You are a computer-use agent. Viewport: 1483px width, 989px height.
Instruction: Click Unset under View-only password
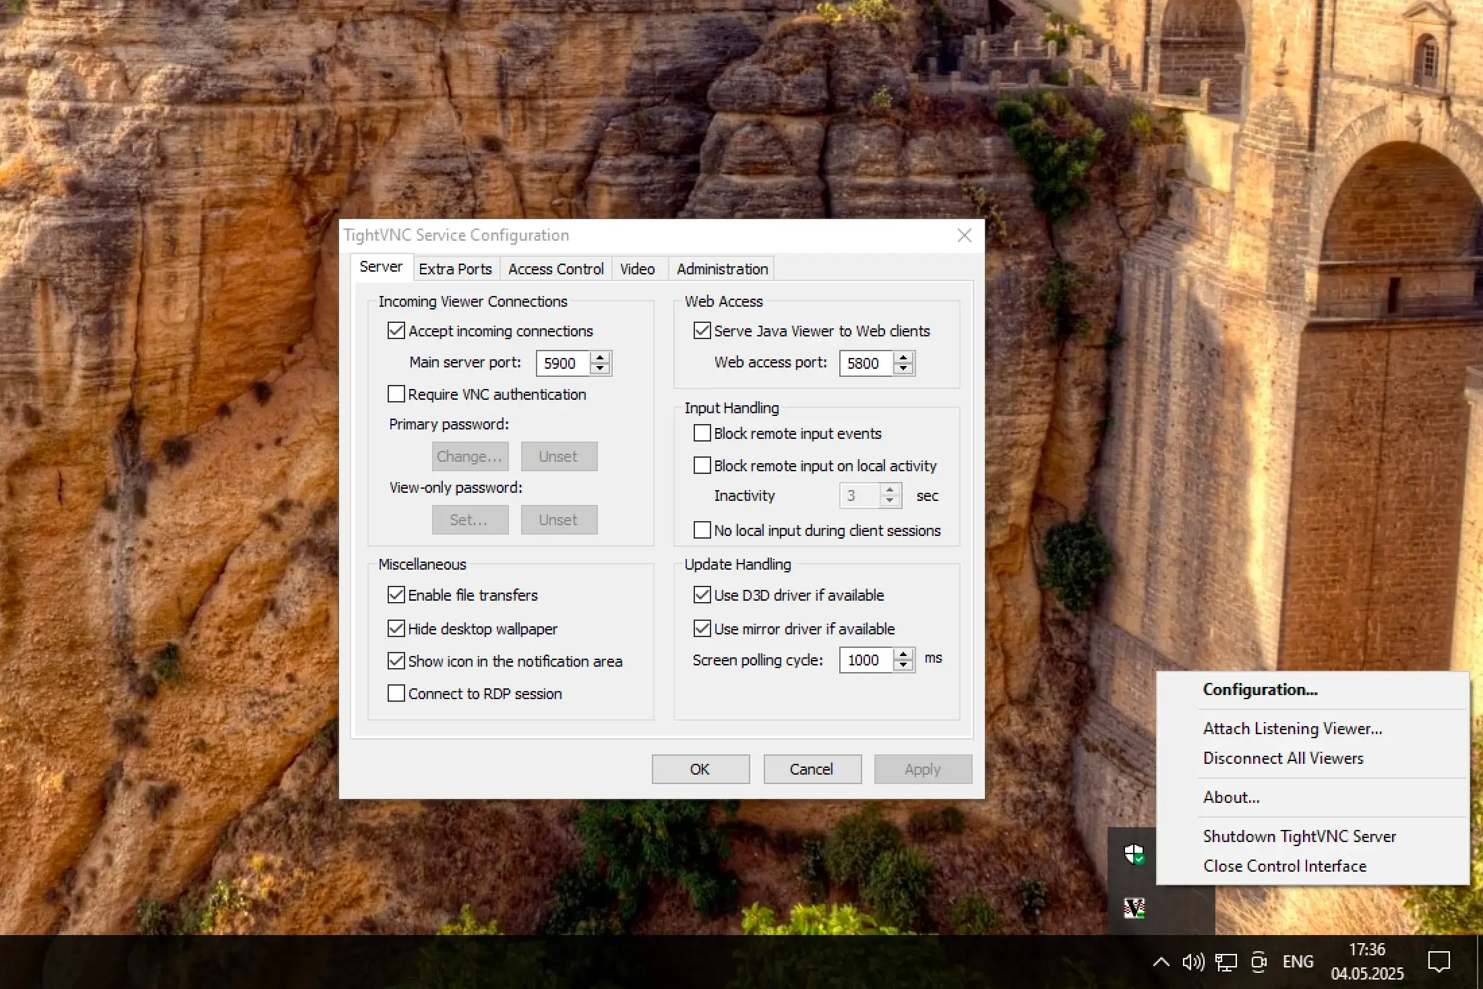point(559,520)
